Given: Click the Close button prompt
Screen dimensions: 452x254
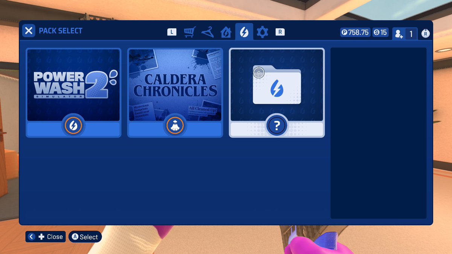Looking at the screenshot, I should 46,237.
